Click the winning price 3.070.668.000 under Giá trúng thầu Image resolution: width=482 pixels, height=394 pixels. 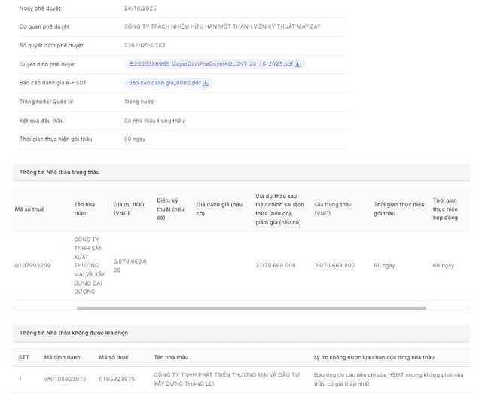point(334,265)
